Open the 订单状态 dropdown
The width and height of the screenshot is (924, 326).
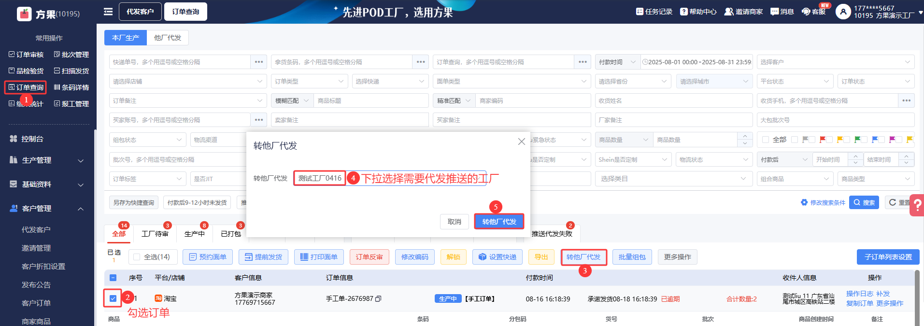point(876,81)
